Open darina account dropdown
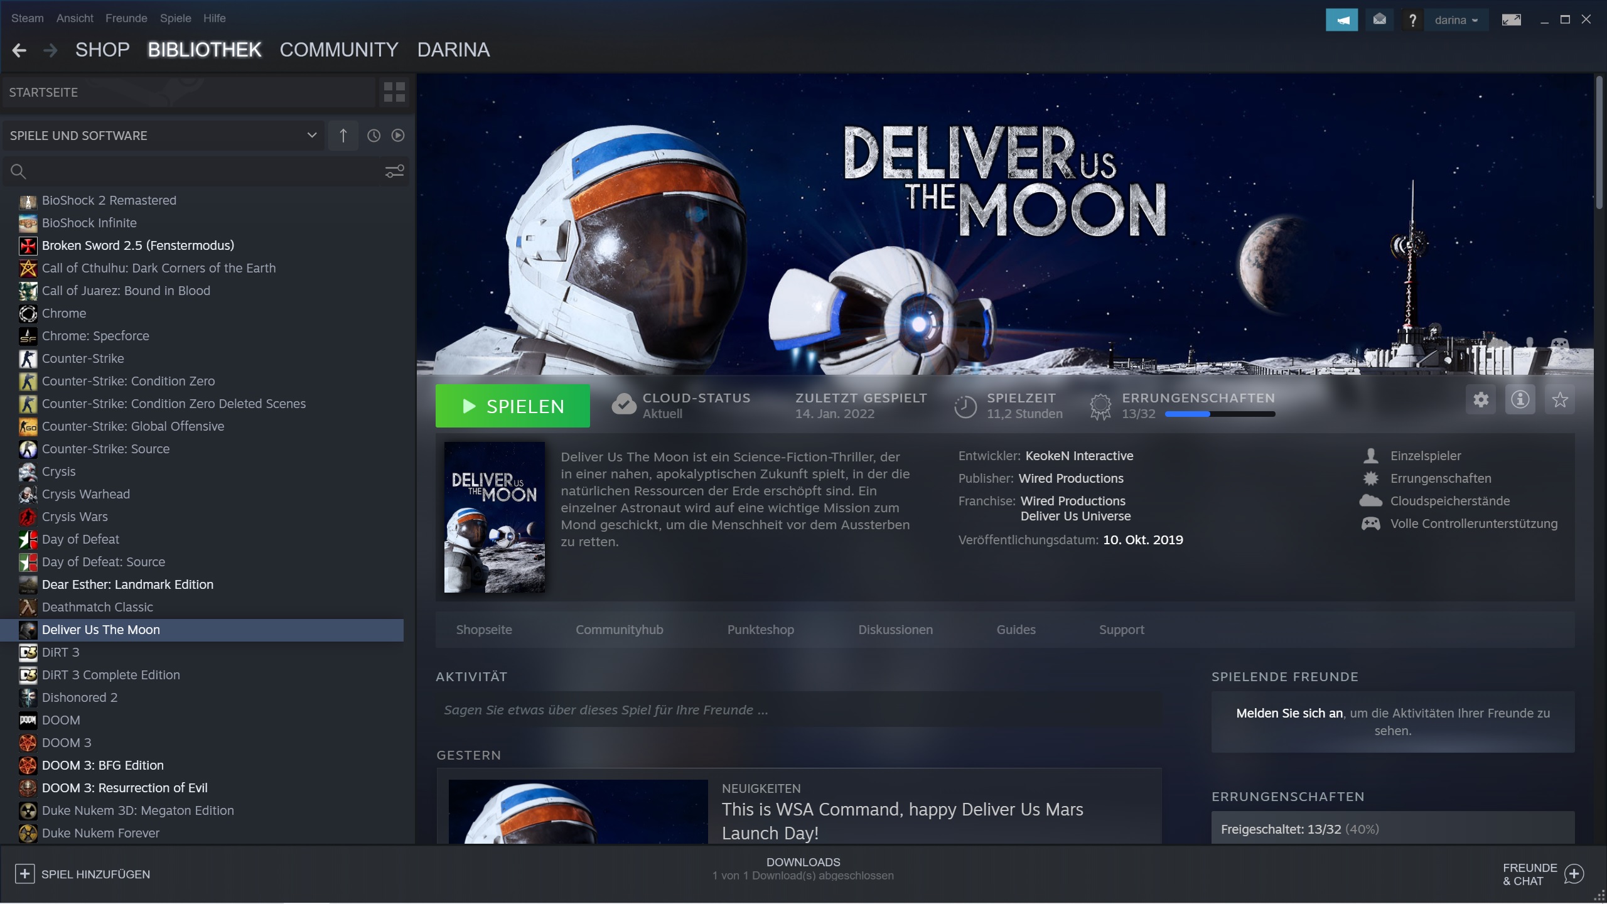The height and width of the screenshot is (904, 1607). tap(1456, 20)
